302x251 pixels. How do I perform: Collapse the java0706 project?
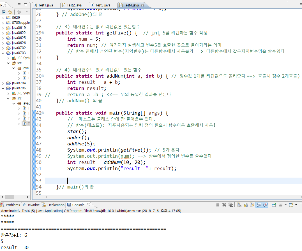[3, 88]
